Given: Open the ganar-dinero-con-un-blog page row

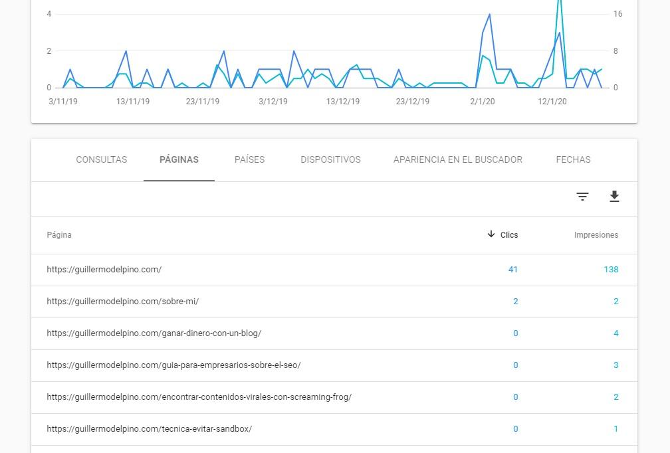Looking at the screenshot, I should (x=154, y=333).
